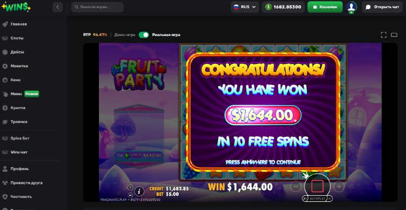The width and height of the screenshot is (406, 210).
Task: Toggle between demo and real game
Action: (x=144, y=34)
